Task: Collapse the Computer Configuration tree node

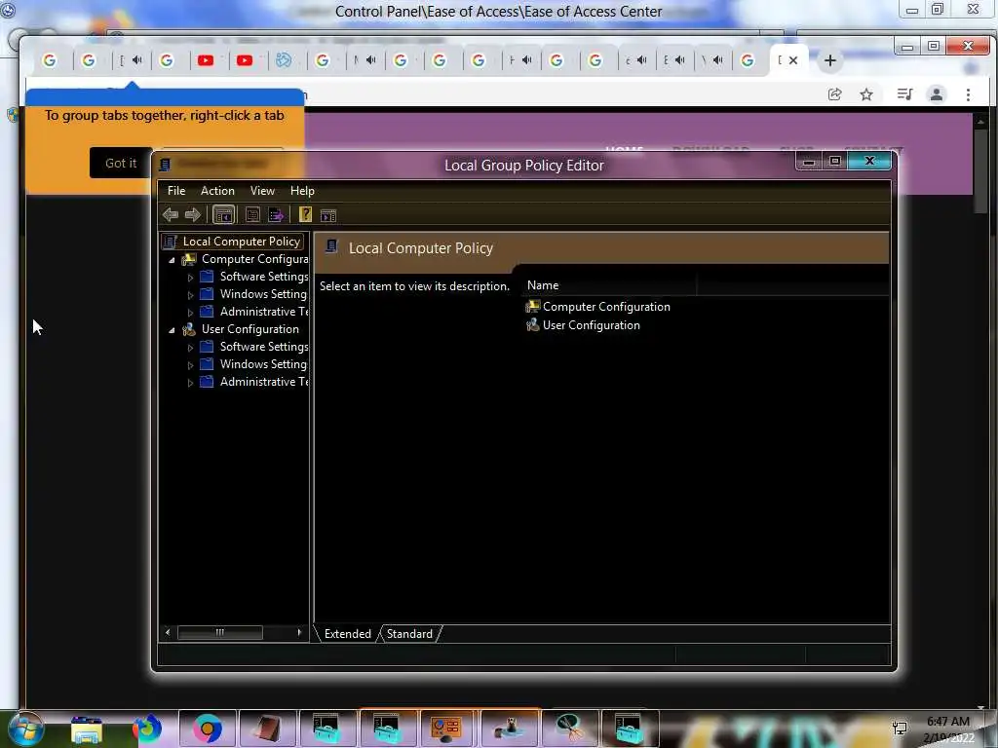Action: [x=172, y=260]
